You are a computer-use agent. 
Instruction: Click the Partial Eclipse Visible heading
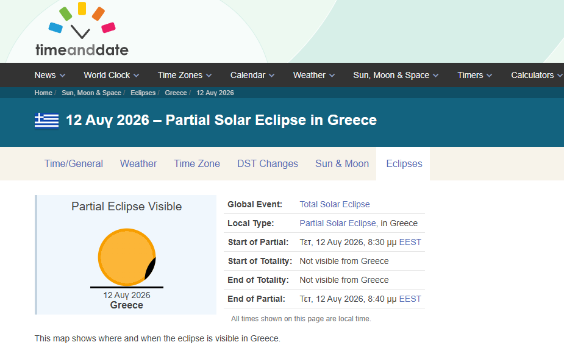point(127,207)
